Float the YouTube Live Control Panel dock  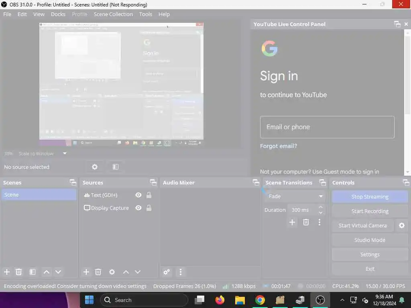(397, 24)
